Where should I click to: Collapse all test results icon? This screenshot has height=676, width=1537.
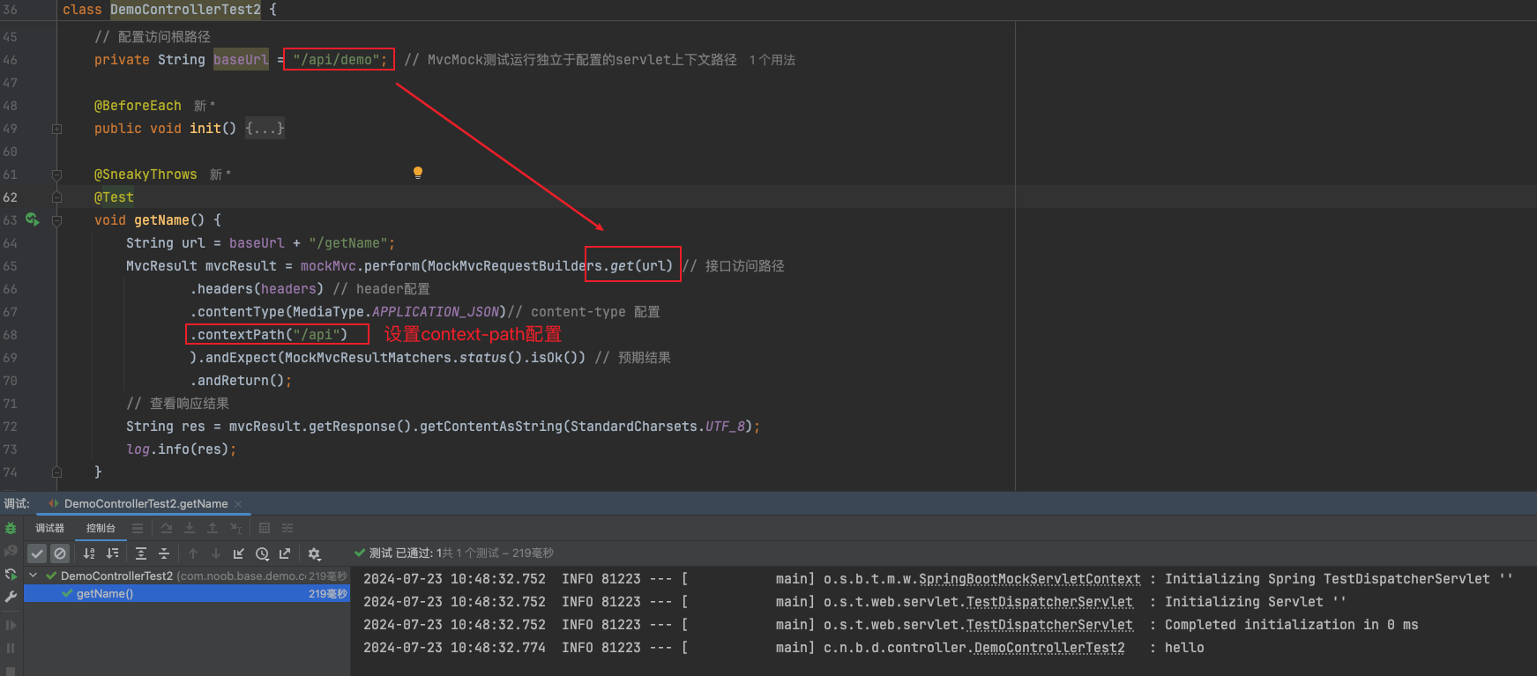[x=164, y=553]
